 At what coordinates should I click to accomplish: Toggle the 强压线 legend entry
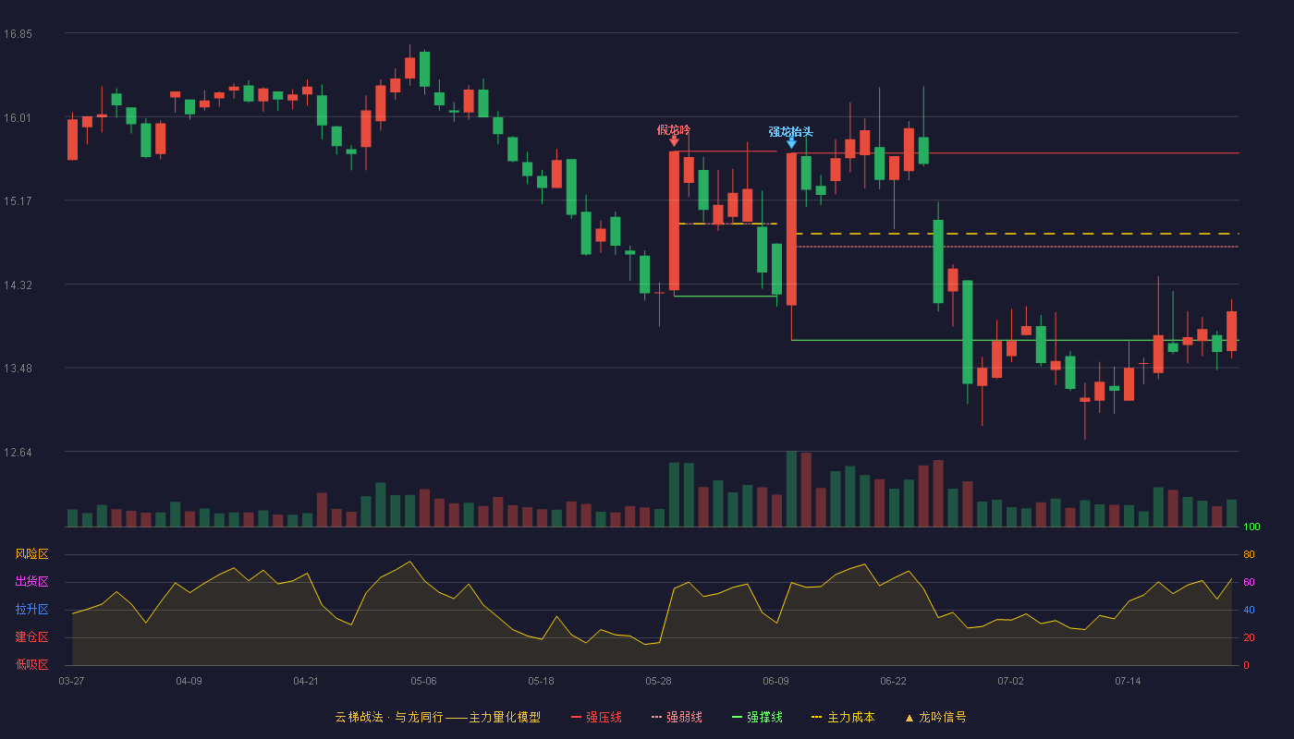(596, 717)
